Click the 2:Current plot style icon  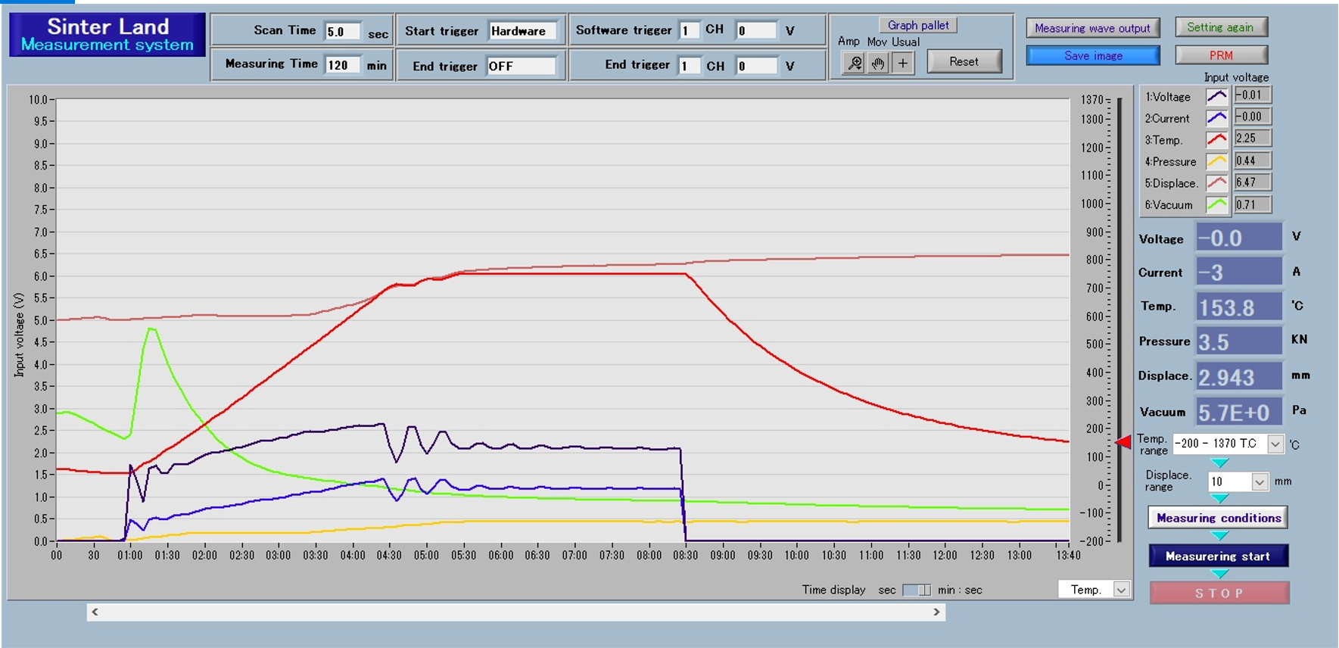(x=1216, y=117)
